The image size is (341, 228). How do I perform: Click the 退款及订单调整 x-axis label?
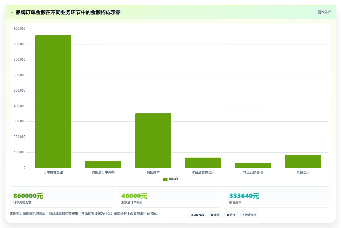(103, 172)
